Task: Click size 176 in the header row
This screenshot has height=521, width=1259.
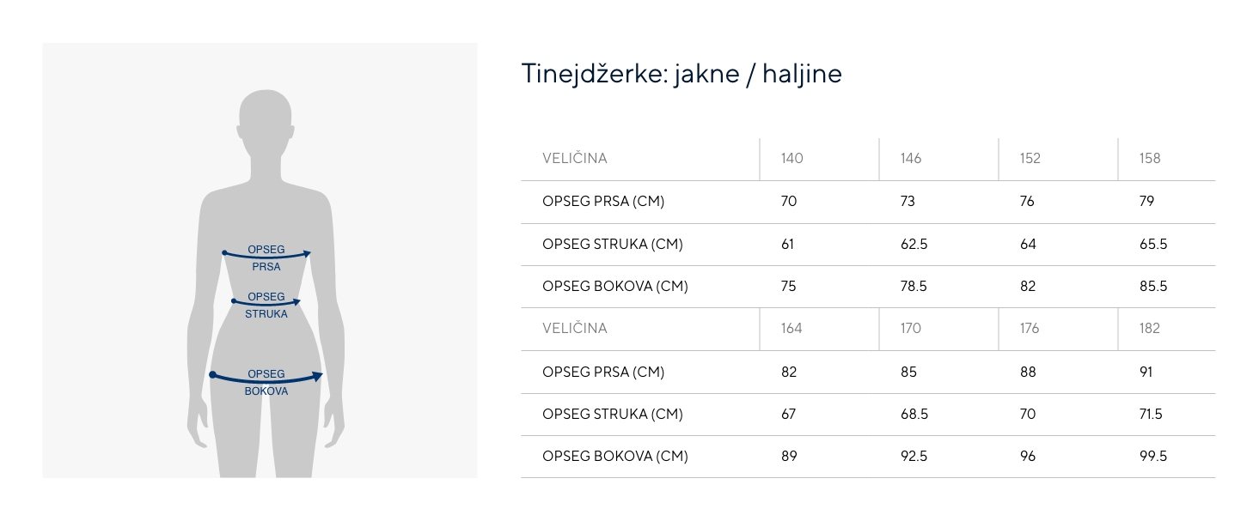Action: pos(1030,328)
